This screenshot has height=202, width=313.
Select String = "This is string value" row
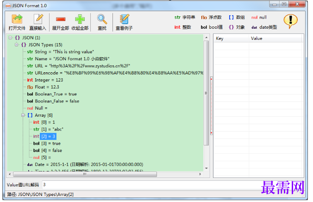(64, 52)
